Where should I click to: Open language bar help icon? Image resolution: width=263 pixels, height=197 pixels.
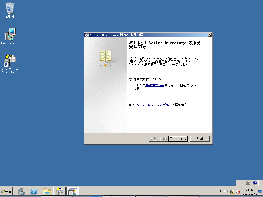[x=255, y=183]
